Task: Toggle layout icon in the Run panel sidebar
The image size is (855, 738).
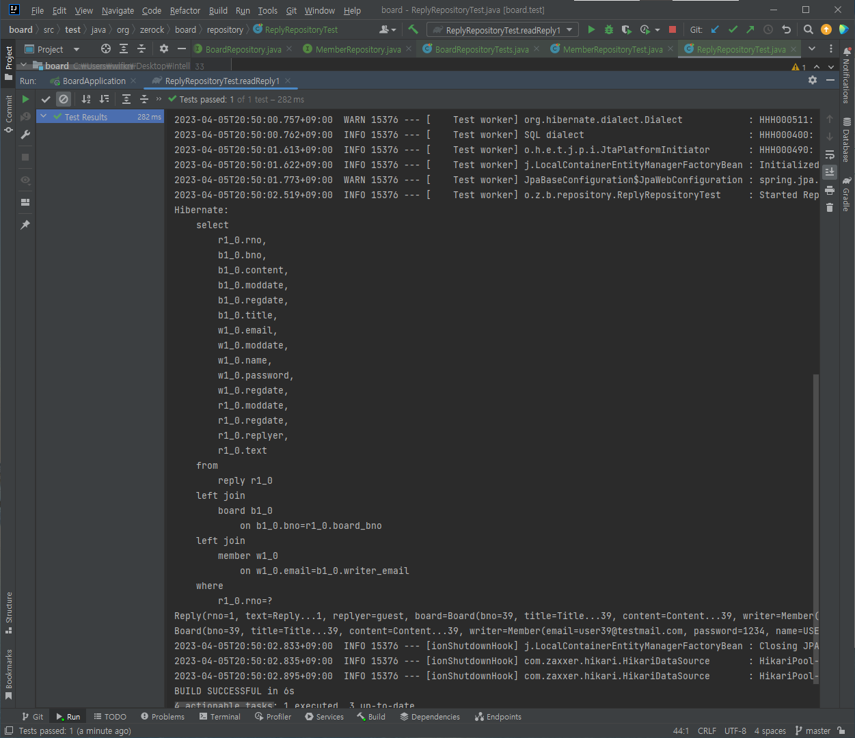Action: pos(25,202)
